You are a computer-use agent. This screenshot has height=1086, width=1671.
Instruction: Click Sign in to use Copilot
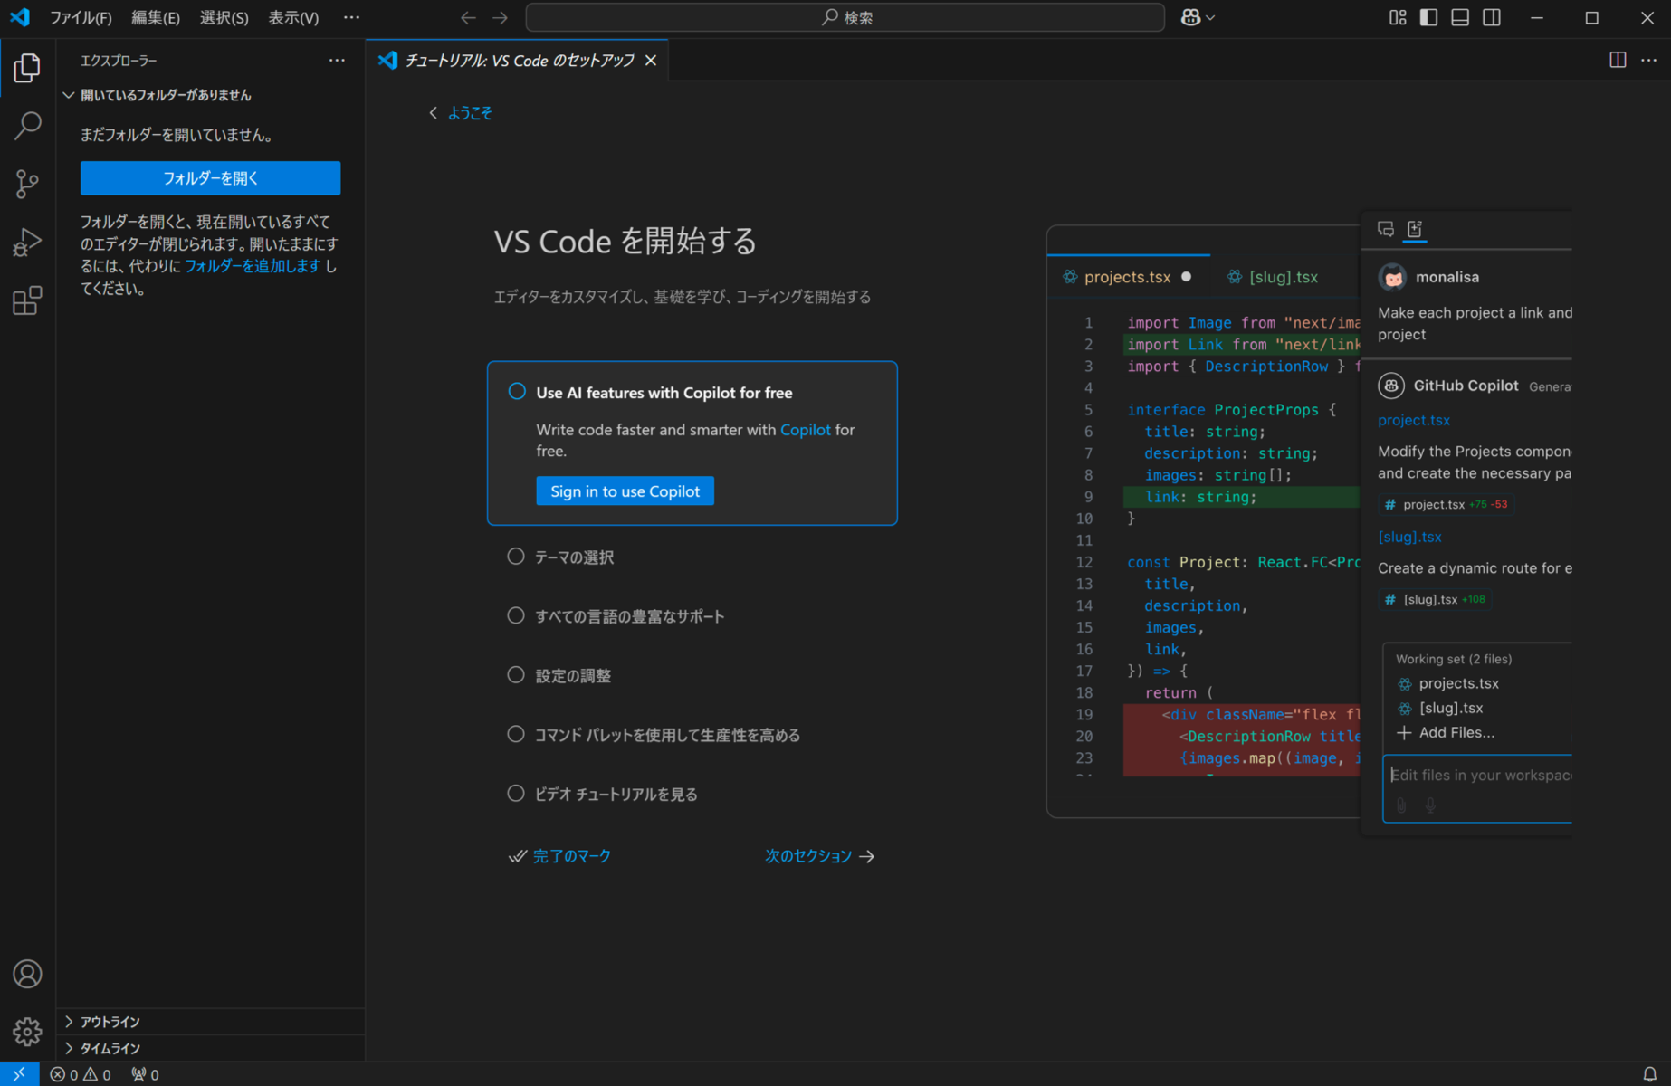pos(625,490)
